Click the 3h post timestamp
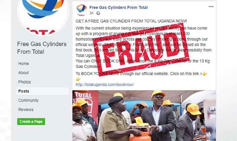237x141 pixels. click(x=91, y=13)
